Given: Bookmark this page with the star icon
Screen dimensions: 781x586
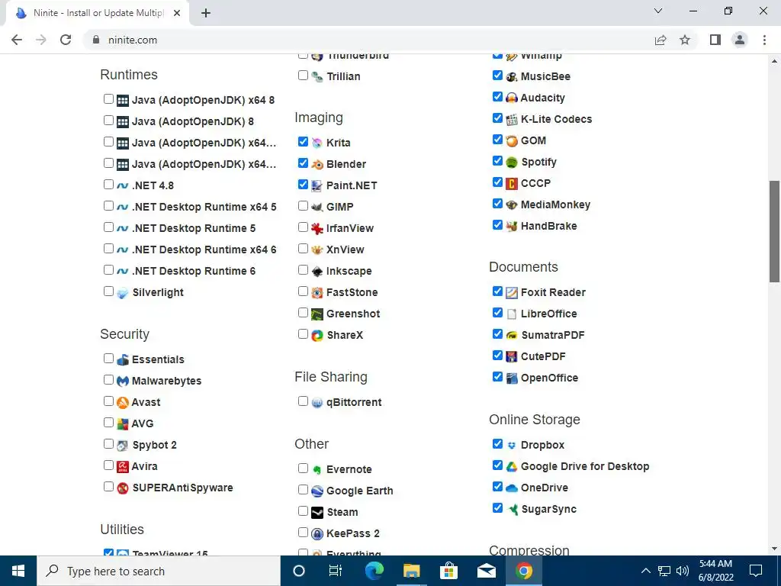Looking at the screenshot, I should point(685,40).
